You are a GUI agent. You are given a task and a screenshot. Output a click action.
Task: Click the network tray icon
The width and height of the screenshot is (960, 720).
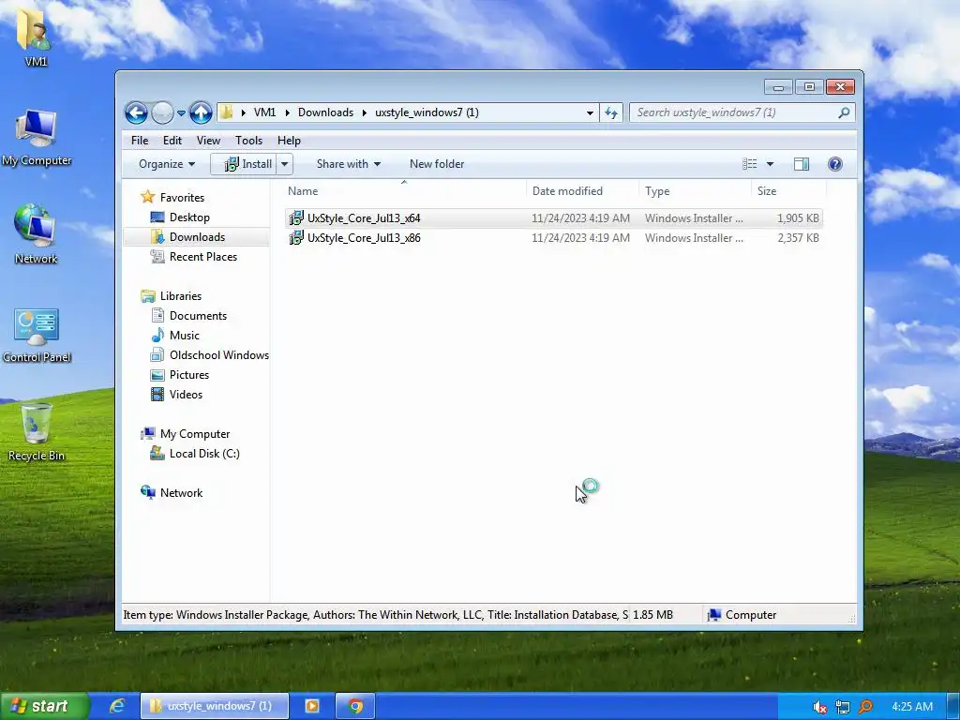pyautogui.click(x=843, y=707)
